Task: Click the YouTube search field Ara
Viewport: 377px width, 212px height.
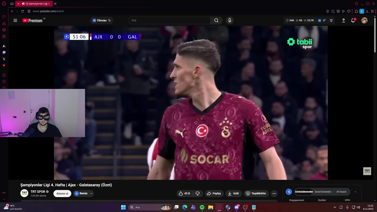Action: click(x=169, y=20)
